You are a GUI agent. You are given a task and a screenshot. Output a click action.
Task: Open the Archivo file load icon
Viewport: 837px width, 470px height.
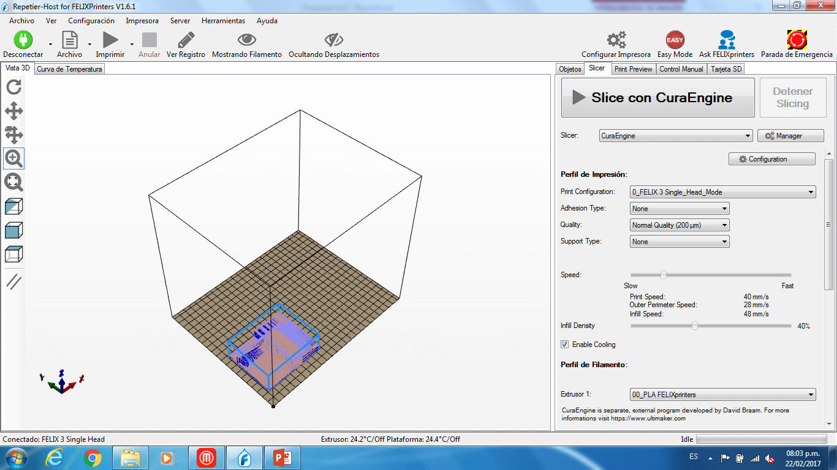click(x=70, y=40)
